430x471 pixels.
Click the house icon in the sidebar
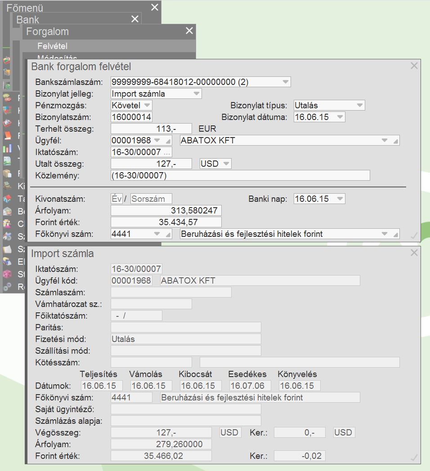point(7,199)
